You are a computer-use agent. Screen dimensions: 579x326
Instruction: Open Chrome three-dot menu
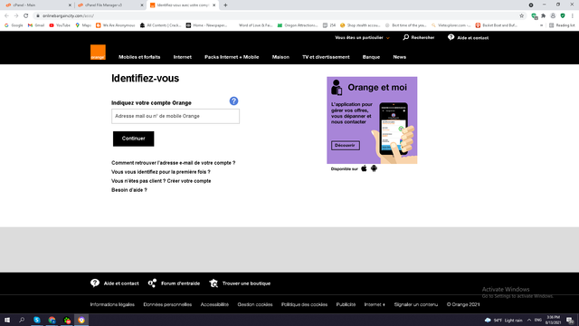coord(572,16)
